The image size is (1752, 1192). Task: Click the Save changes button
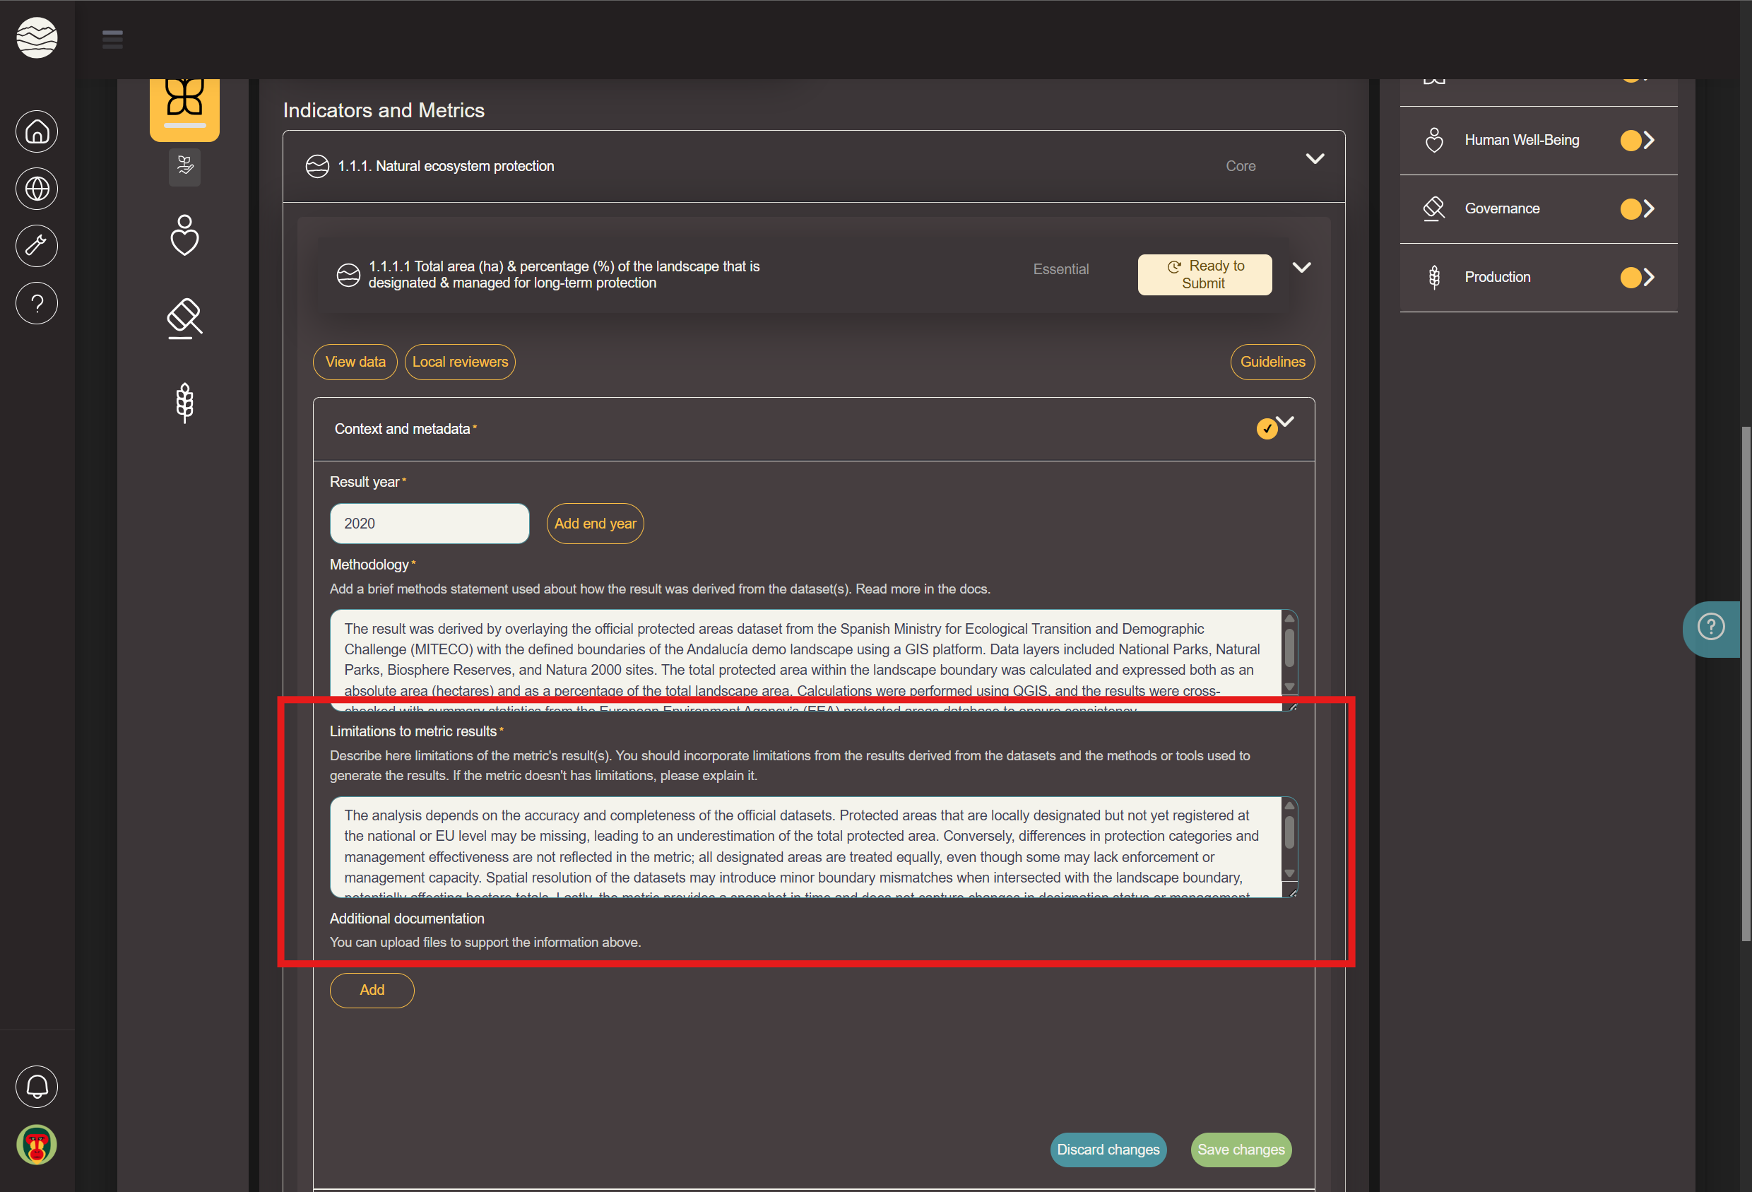click(x=1240, y=1149)
